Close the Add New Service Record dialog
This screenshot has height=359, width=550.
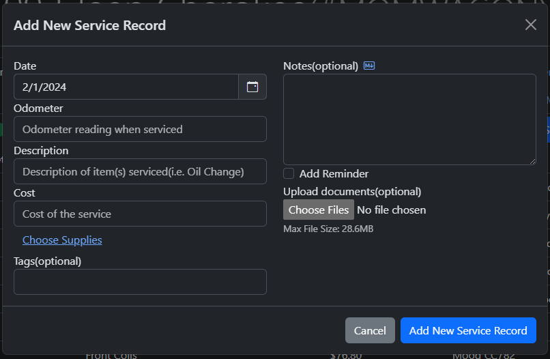[530, 25]
